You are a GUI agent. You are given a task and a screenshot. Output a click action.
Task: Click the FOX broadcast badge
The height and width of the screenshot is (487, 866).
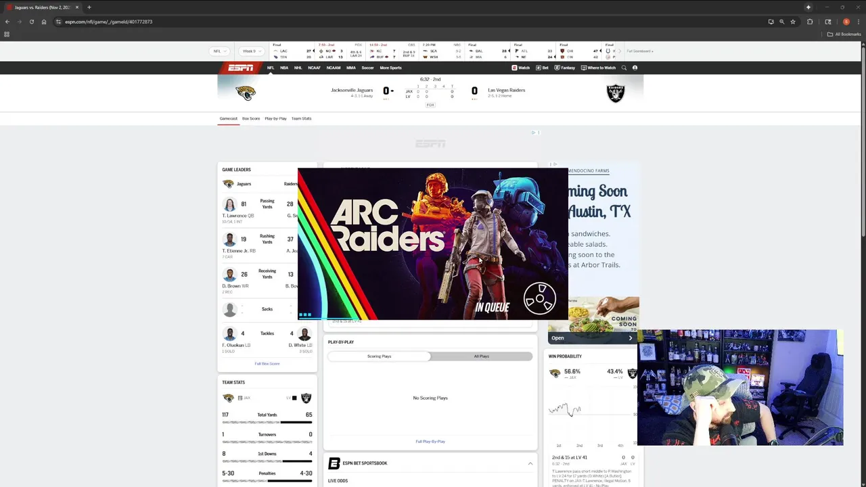[430, 105]
